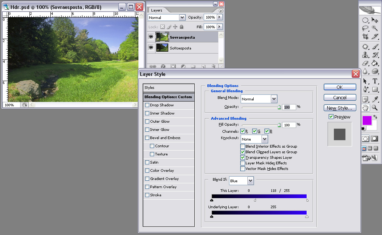
Task: Hide the Sovraesposta layer
Action: coord(151,37)
